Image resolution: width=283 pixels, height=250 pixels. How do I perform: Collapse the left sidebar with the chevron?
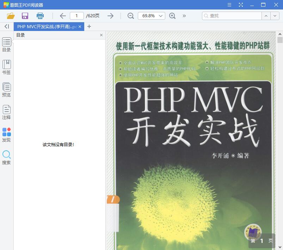[6, 26]
